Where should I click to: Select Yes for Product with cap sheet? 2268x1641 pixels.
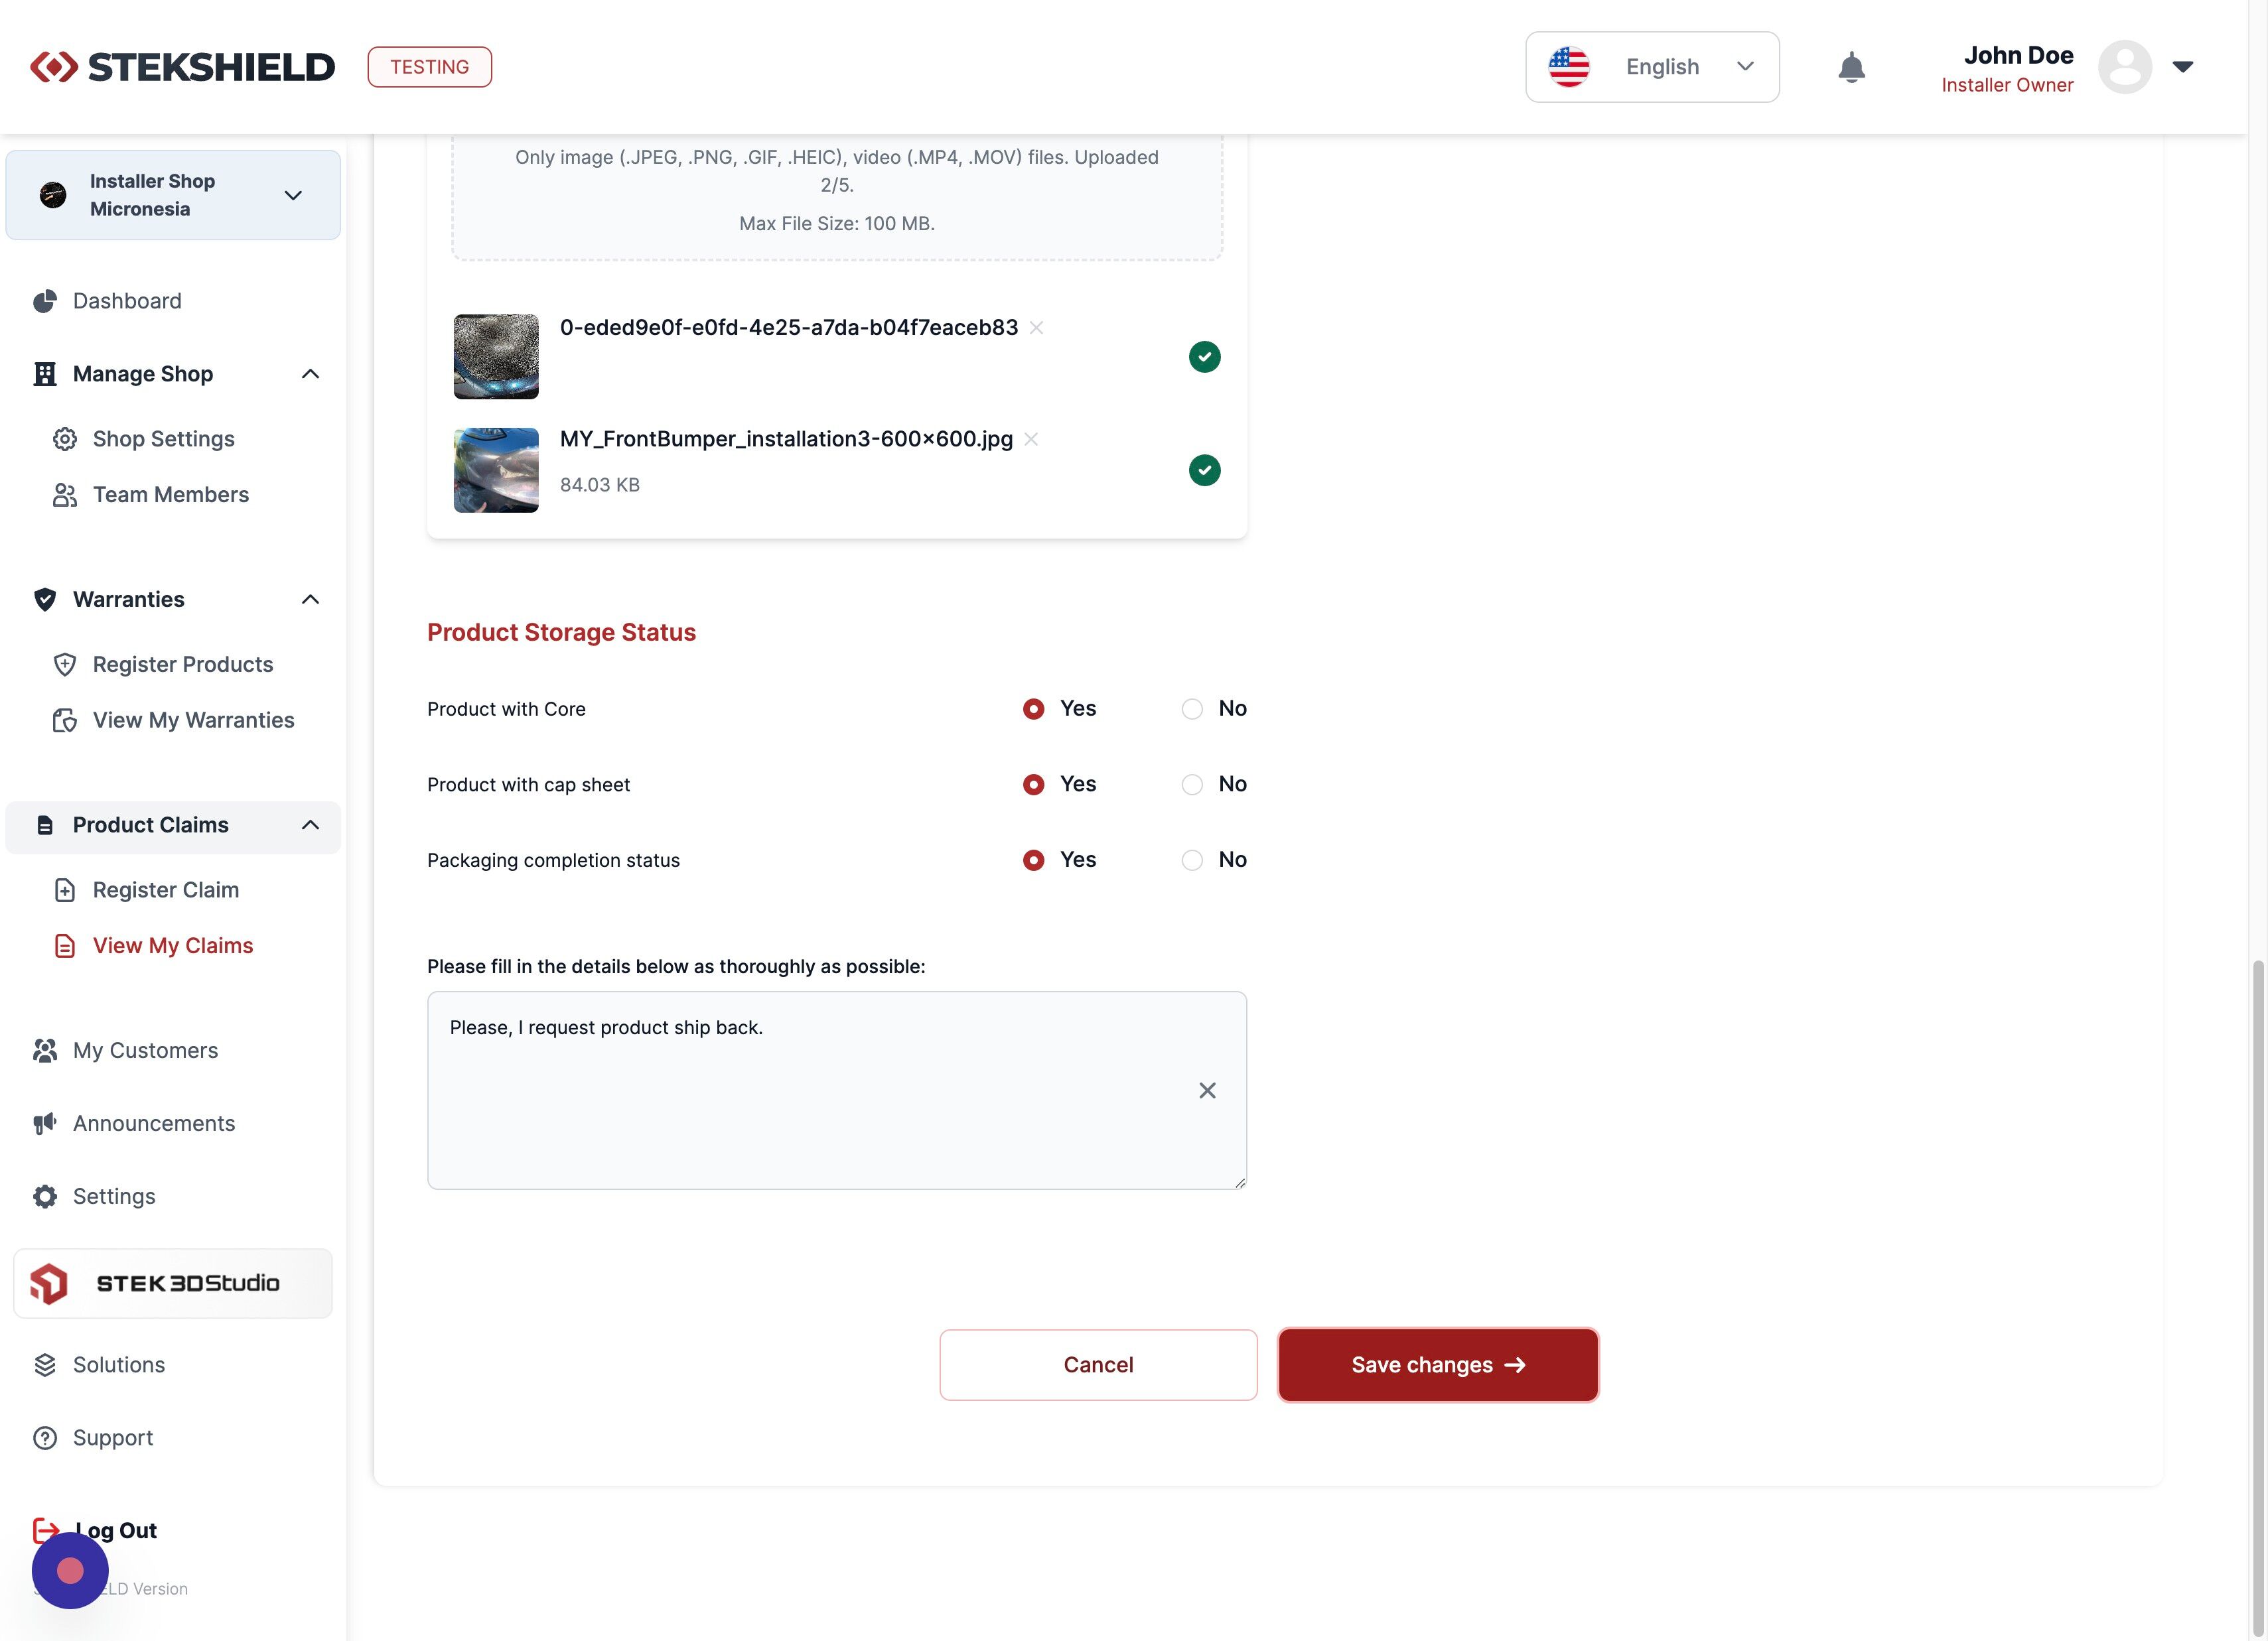[x=1034, y=785]
